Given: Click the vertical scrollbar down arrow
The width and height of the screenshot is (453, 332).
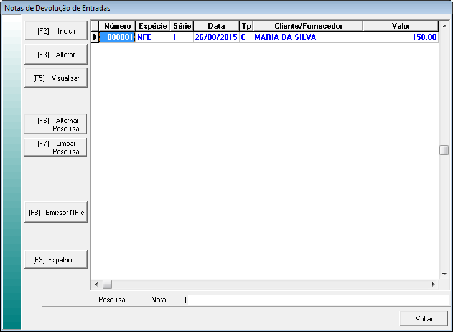Looking at the screenshot, I should [444, 274].
